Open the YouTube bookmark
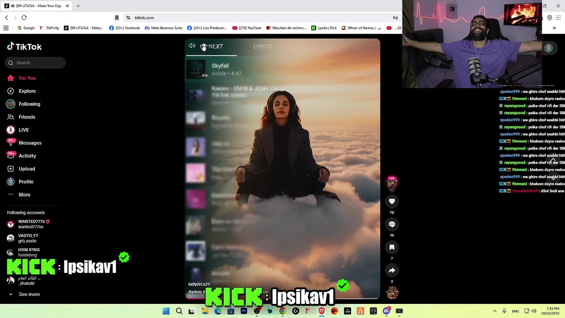 tap(247, 28)
